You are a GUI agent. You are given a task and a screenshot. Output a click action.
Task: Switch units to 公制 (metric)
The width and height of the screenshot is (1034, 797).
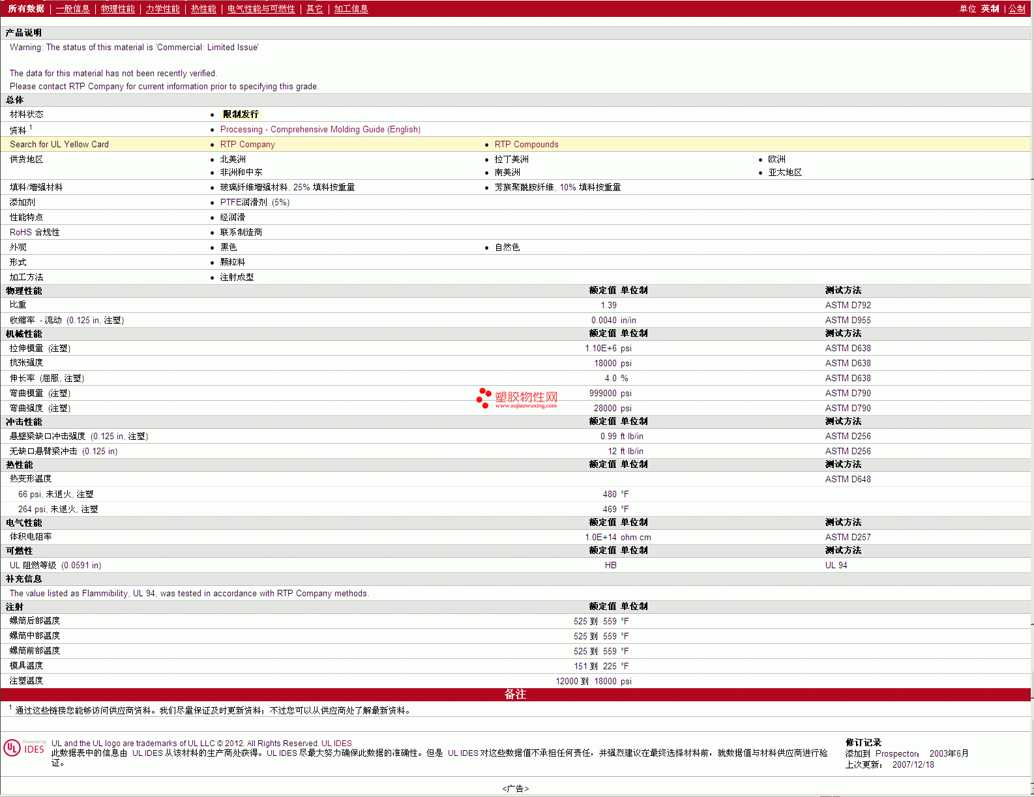tap(1016, 8)
